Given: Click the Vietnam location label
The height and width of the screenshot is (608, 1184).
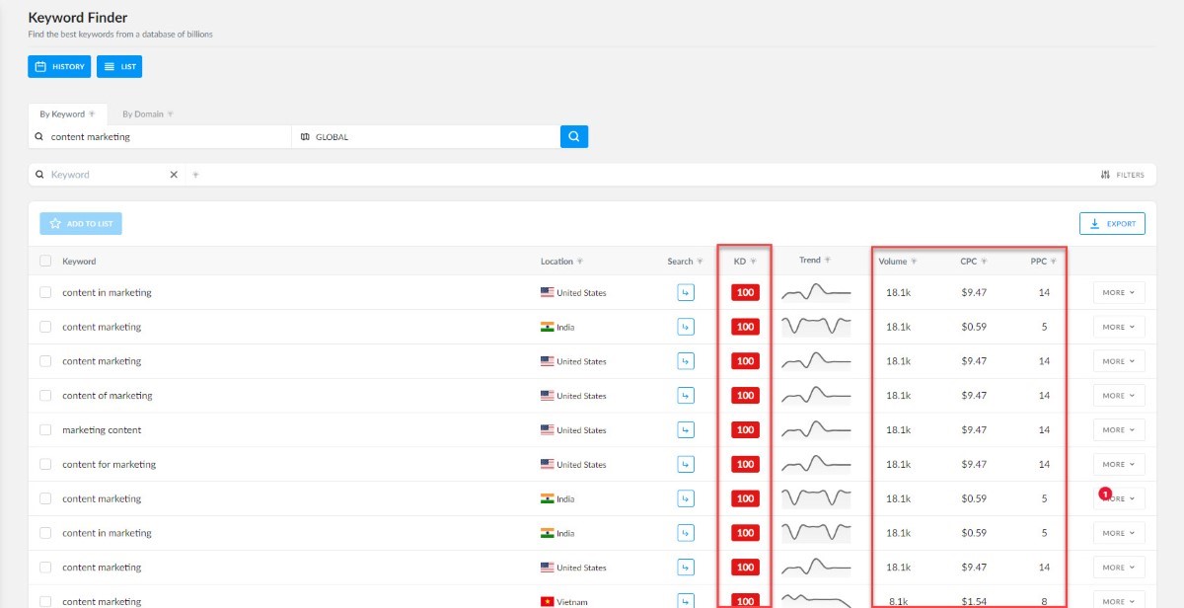Looking at the screenshot, I should point(572,602).
